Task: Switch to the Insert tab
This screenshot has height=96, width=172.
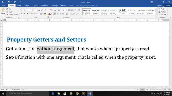Action: [19, 6]
